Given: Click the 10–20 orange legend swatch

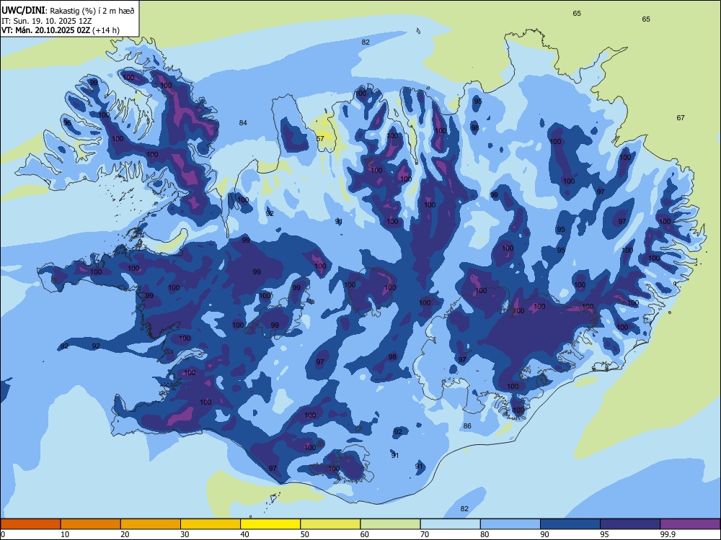Looking at the screenshot, I should (x=91, y=524).
